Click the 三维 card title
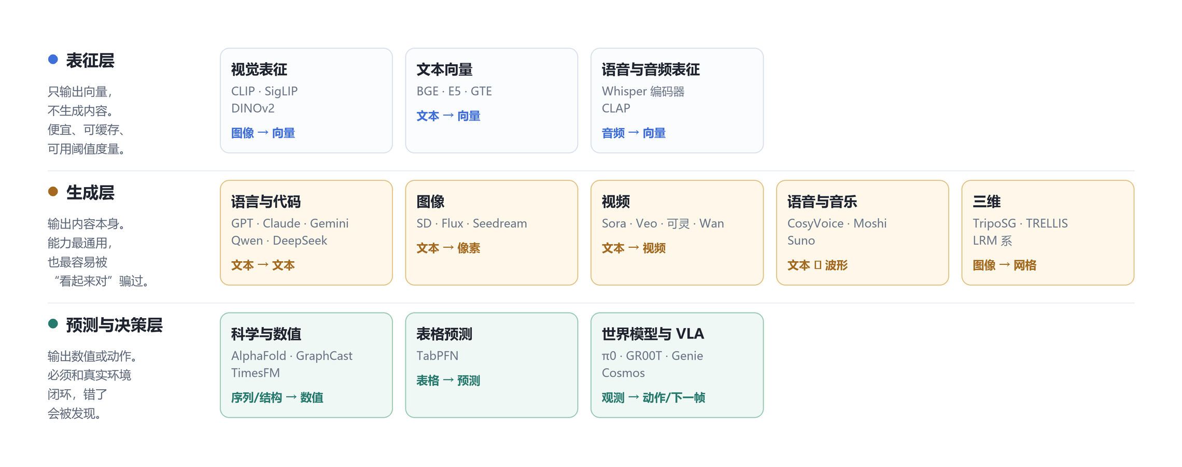 987,202
